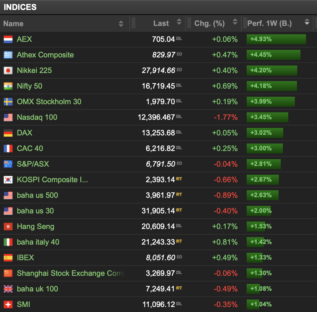Open the Athex Composite index
This screenshot has height=312, width=317.
click(x=45, y=55)
